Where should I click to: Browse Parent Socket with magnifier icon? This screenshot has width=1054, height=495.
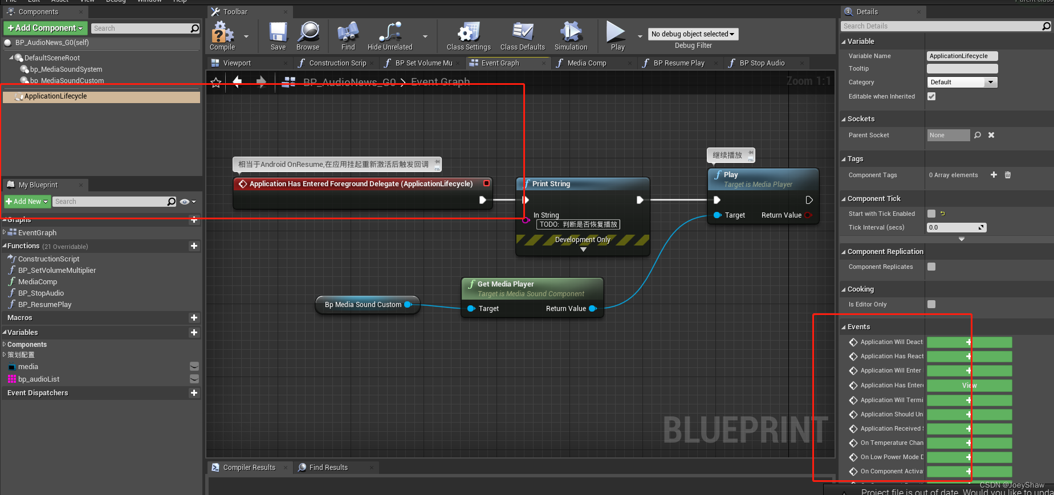coord(978,135)
